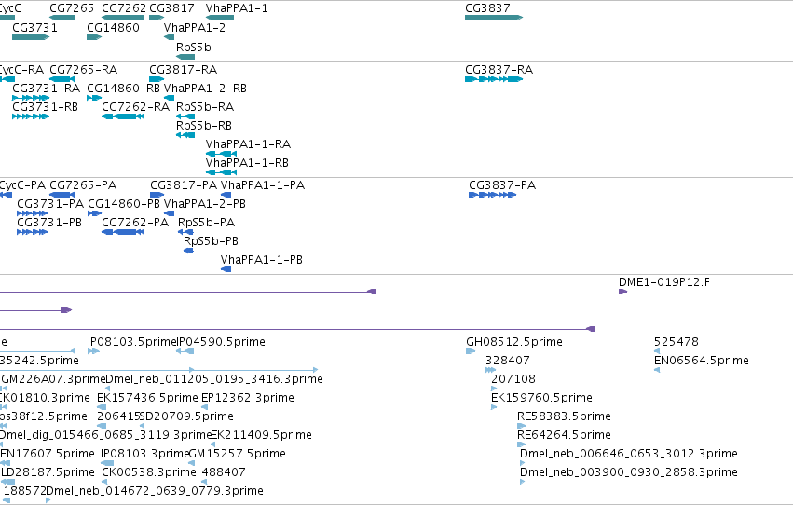
Task: Click the CG7265 gene label
Action: point(72,8)
